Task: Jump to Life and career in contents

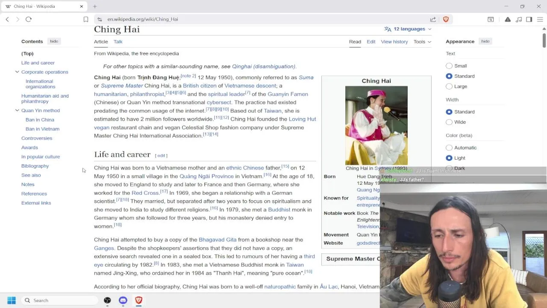Action: (38, 63)
